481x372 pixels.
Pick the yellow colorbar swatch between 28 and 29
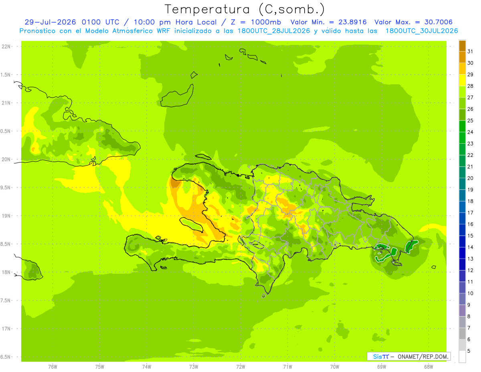(x=462, y=80)
